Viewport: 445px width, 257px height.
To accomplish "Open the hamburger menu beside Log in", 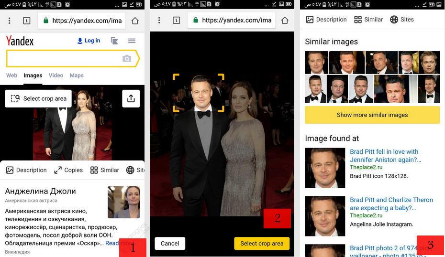I will click(132, 41).
